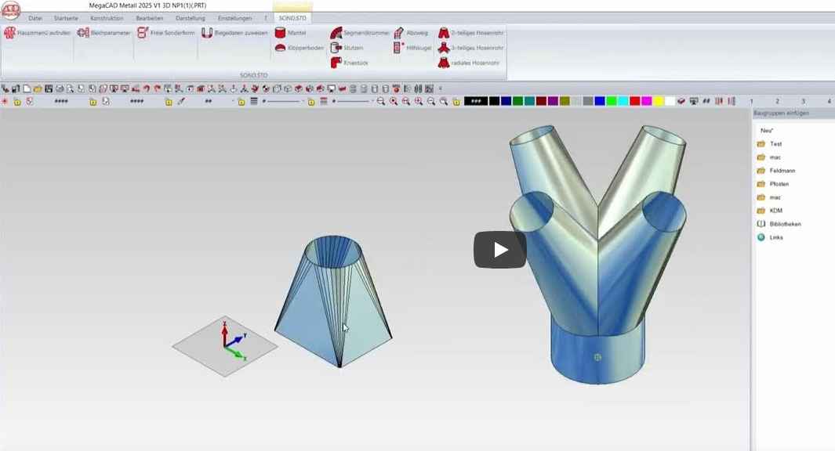The image size is (835, 451).
Task: Play the video in the viewport
Action: [499, 250]
